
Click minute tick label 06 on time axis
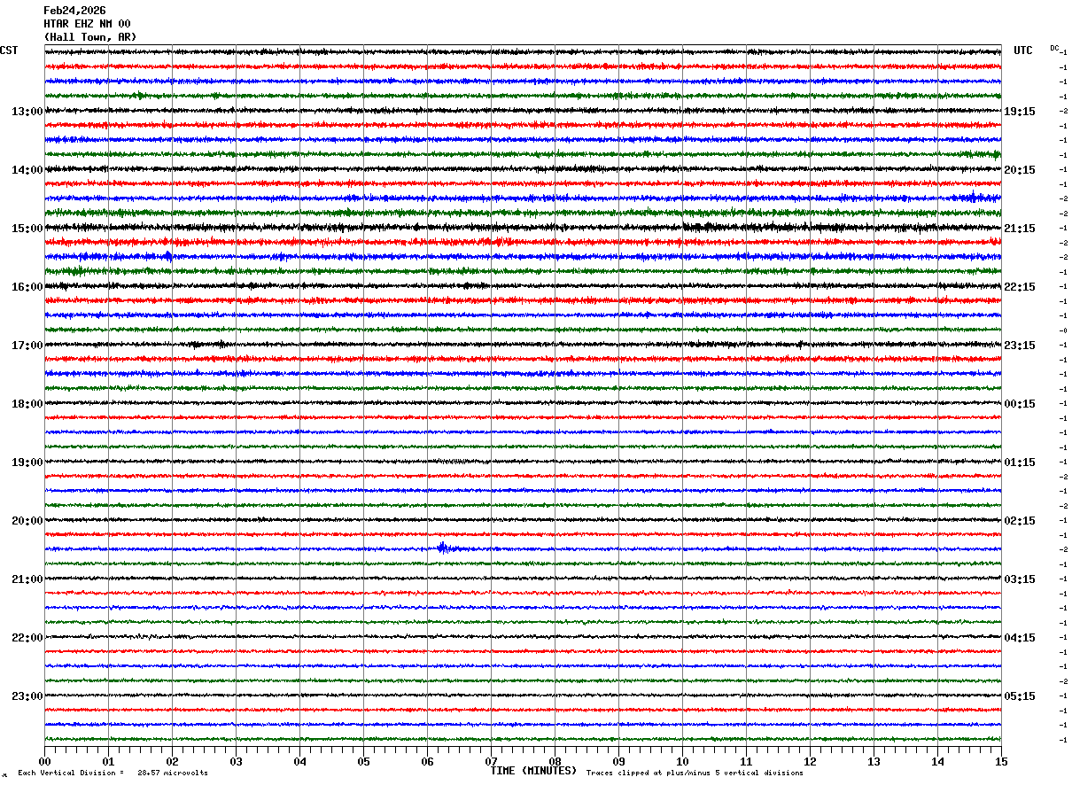click(427, 761)
